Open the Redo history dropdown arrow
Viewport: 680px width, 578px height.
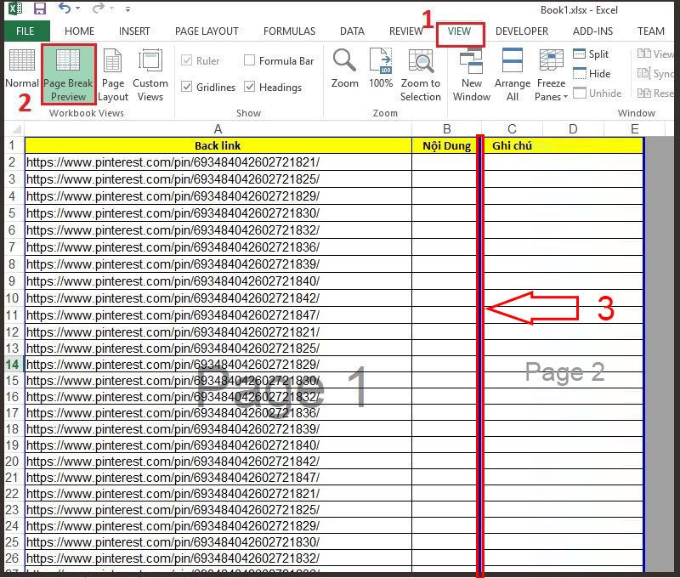(x=112, y=8)
